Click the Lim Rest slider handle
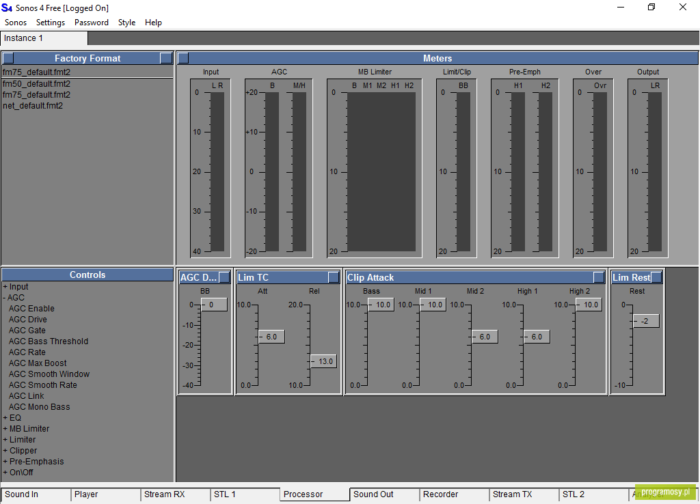Image resolution: width=700 pixels, height=504 pixels. point(647,321)
